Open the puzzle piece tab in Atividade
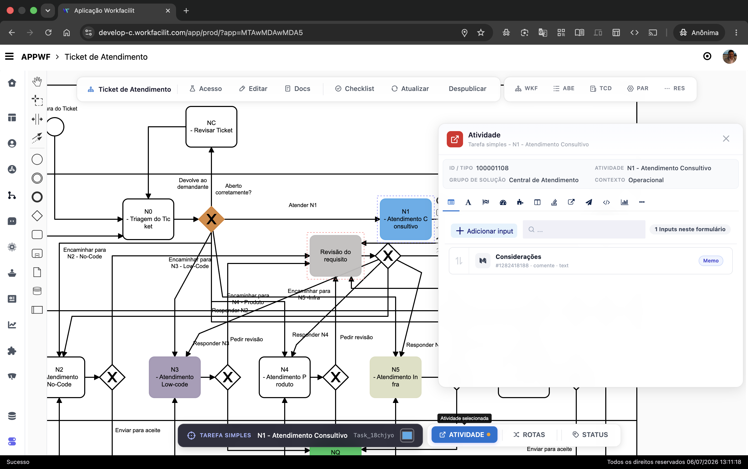This screenshot has height=469, width=748. point(520,202)
